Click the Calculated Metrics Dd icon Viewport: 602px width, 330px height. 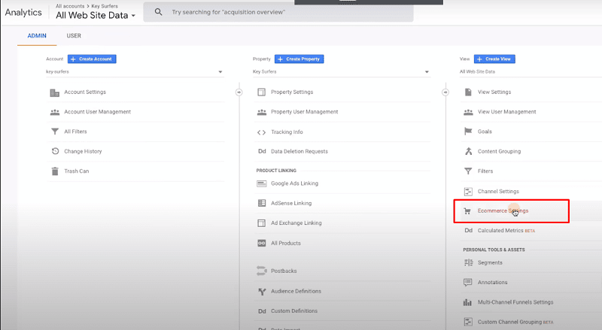pos(468,230)
